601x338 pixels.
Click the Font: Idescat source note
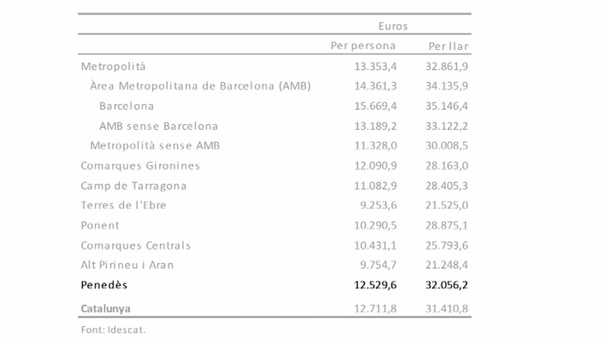pyautogui.click(x=113, y=330)
